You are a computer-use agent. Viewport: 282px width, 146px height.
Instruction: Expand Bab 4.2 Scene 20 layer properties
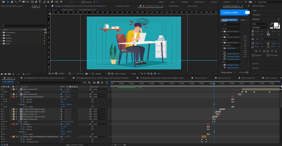[12, 94]
